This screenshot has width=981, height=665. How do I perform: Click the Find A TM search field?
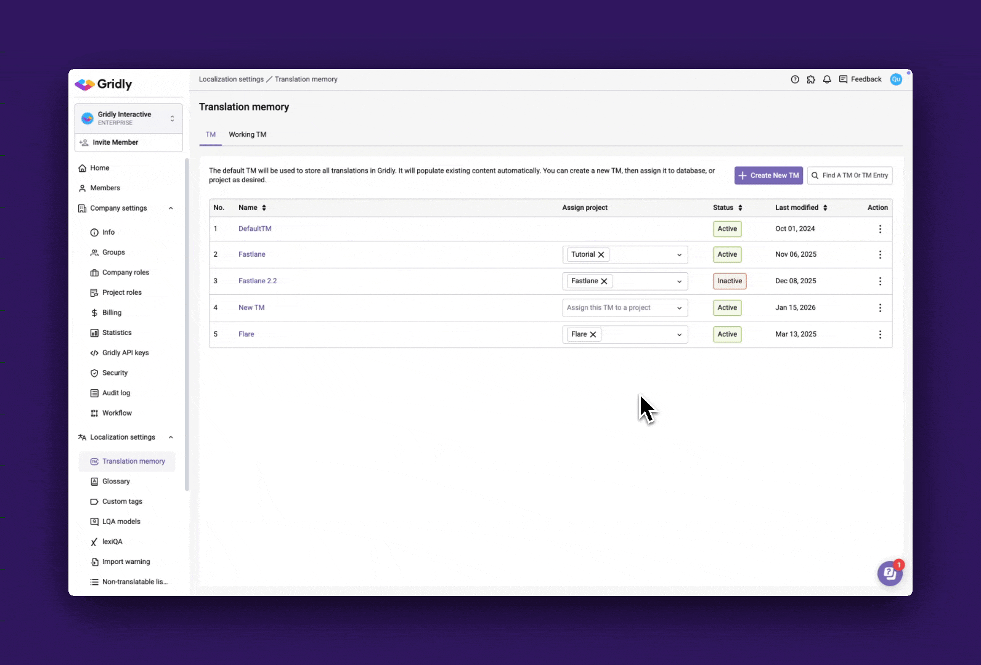854,175
